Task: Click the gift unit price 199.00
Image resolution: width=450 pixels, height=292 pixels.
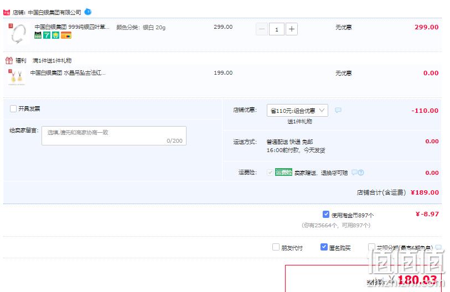Action: 223,73
